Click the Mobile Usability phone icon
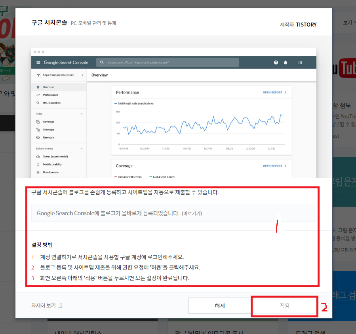This screenshot has width=356, height=334. point(38,165)
